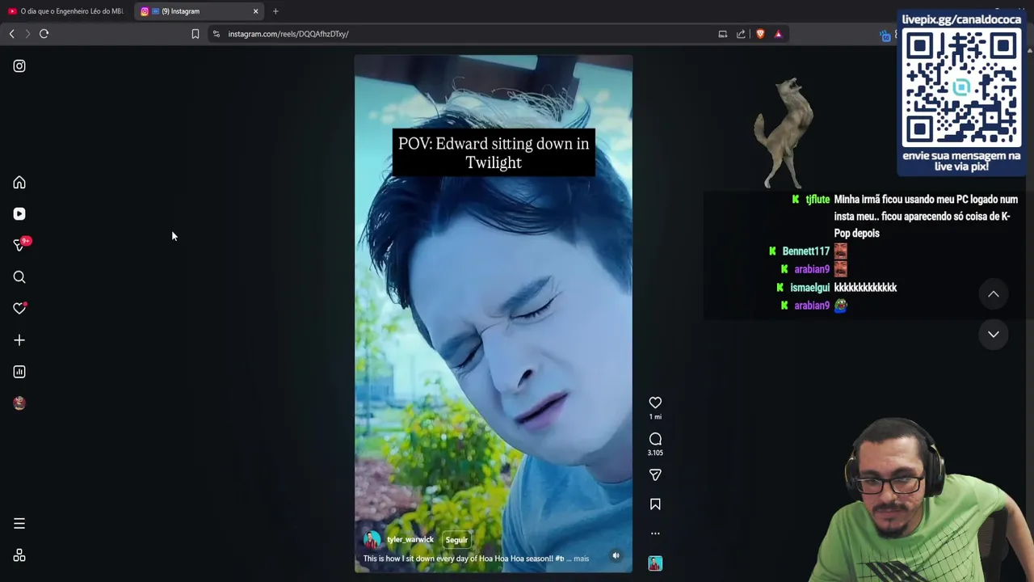Open the Reels icon in sidebar

pyautogui.click(x=19, y=214)
